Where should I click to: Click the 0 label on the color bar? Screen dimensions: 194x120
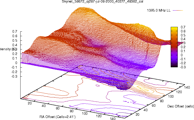tap(182, 55)
